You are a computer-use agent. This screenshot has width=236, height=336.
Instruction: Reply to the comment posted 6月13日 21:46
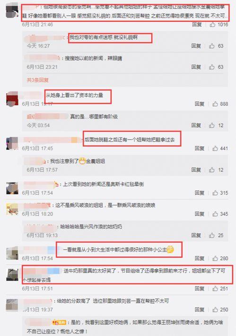(197, 25)
